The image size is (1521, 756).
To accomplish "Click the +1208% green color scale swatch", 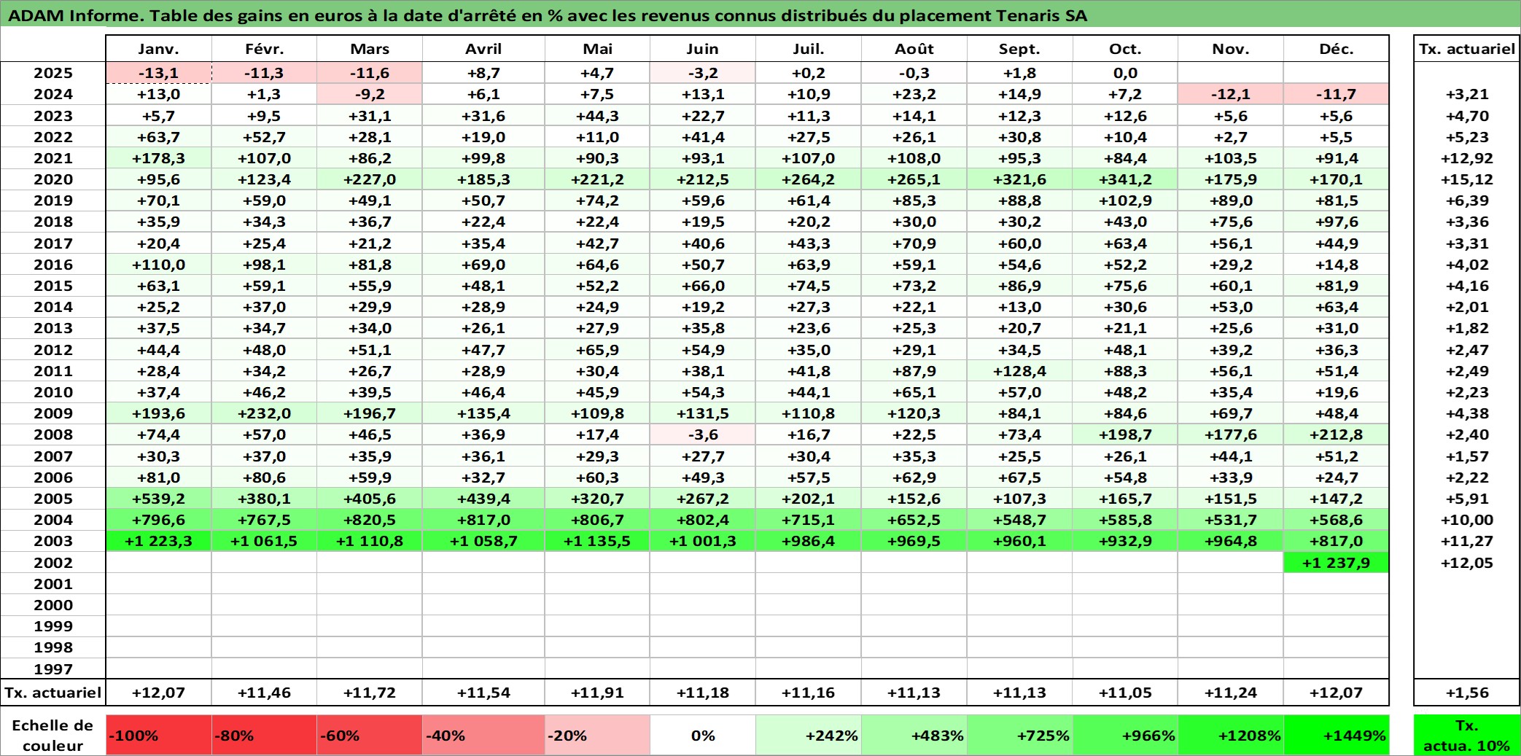I will pyautogui.click(x=1231, y=735).
